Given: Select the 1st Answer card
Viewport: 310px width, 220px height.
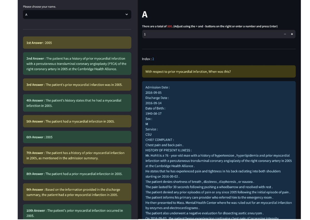Looking at the screenshot, I should (x=77, y=43).
